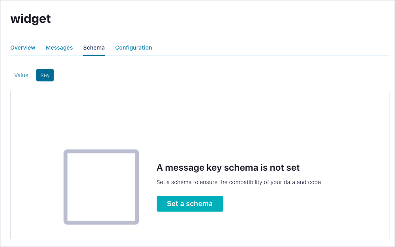Toggle back to Key schema view

click(x=45, y=75)
